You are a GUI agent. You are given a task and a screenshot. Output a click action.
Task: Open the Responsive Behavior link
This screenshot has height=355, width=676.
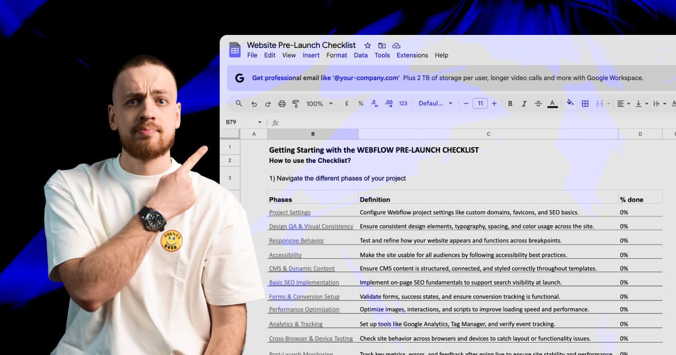(x=296, y=241)
